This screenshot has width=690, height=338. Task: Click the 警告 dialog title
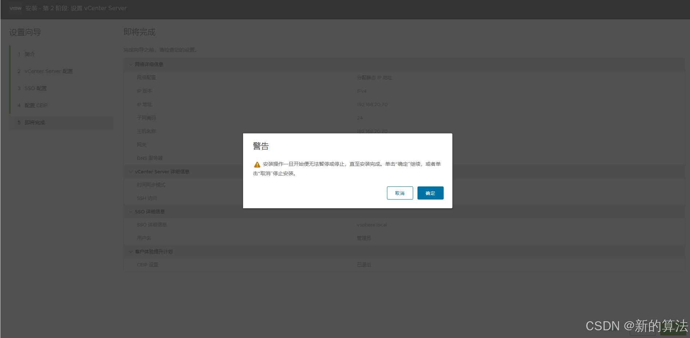coord(261,146)
